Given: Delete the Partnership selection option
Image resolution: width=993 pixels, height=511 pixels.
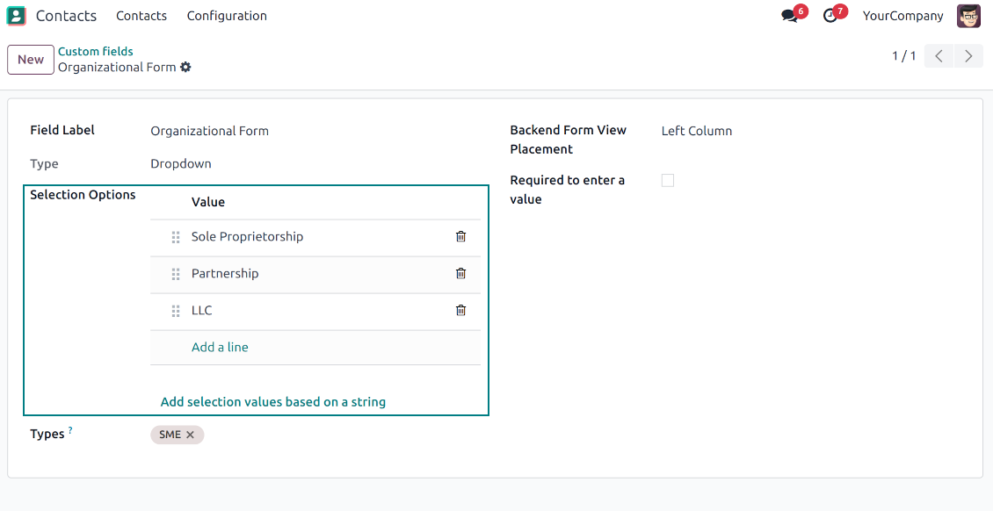Looking at the screenshot, I should 460,273.
